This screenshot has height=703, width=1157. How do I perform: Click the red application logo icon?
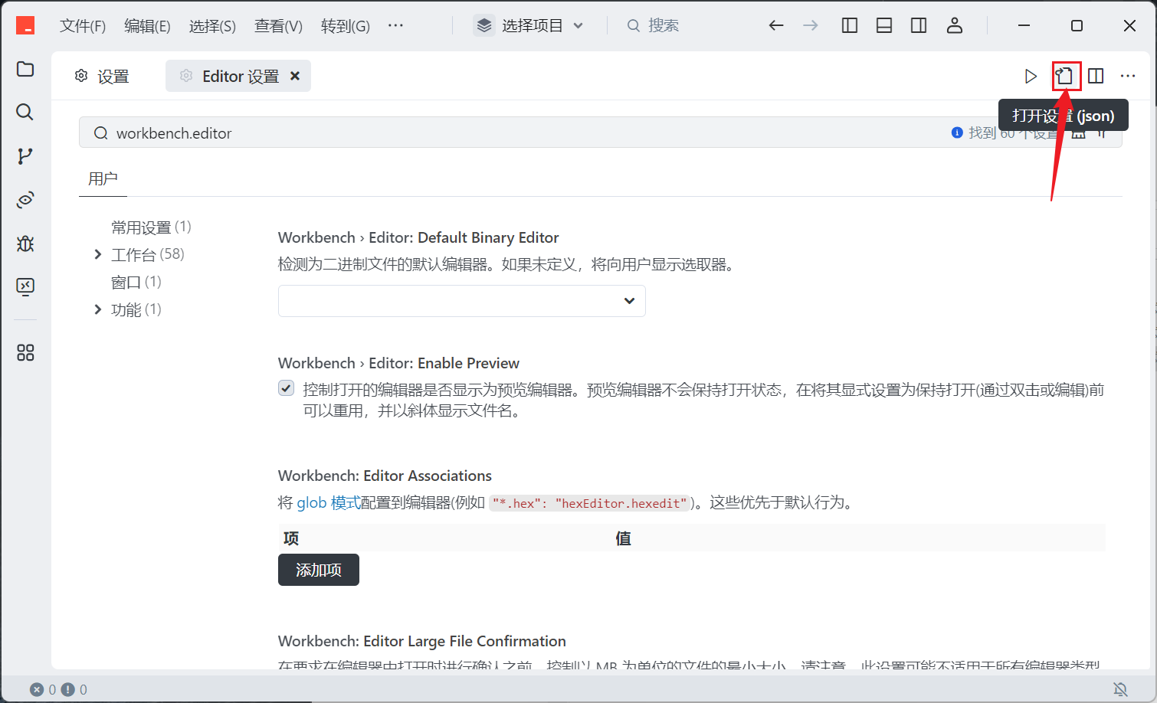[x=25, y=25]
